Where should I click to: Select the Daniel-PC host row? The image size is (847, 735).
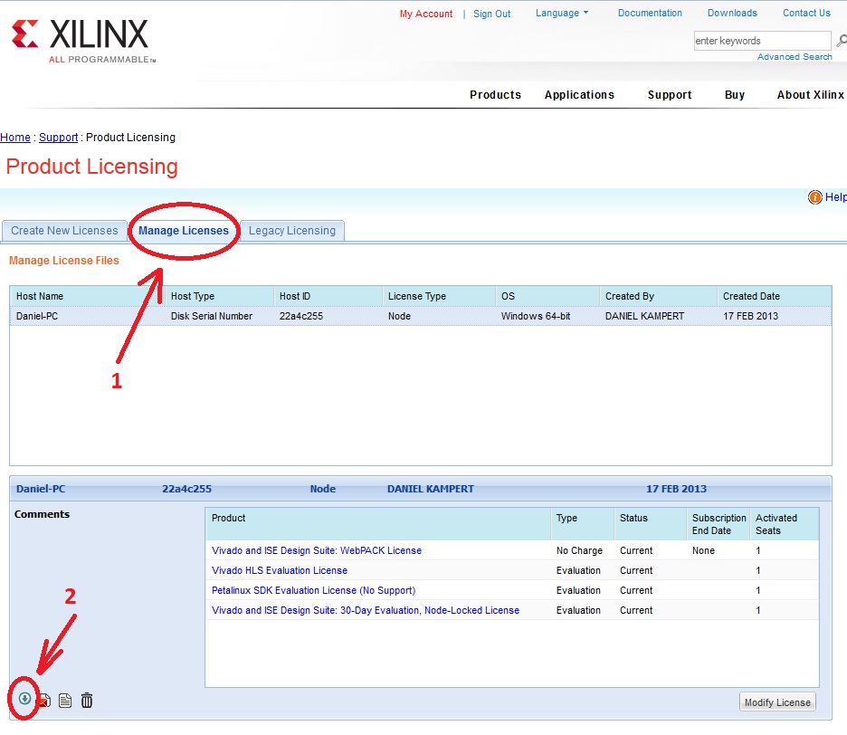(x=420, y=316)
